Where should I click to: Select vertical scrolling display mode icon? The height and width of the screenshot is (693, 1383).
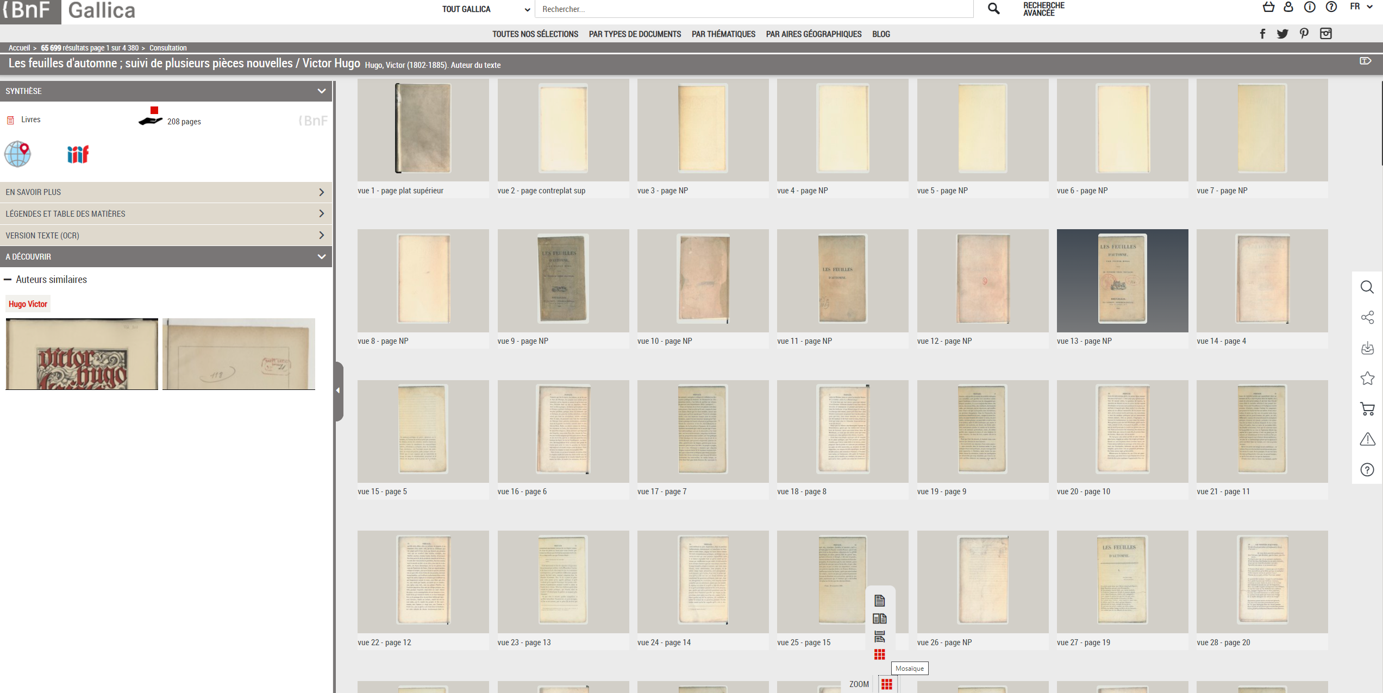[880, 636]
